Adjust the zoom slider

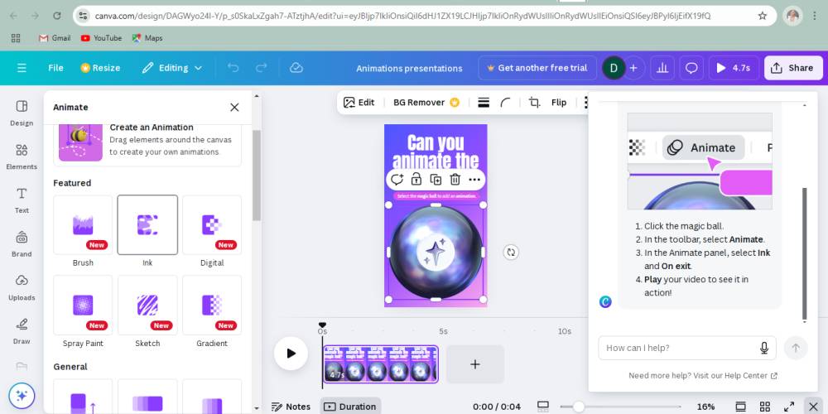coord(579,407)
